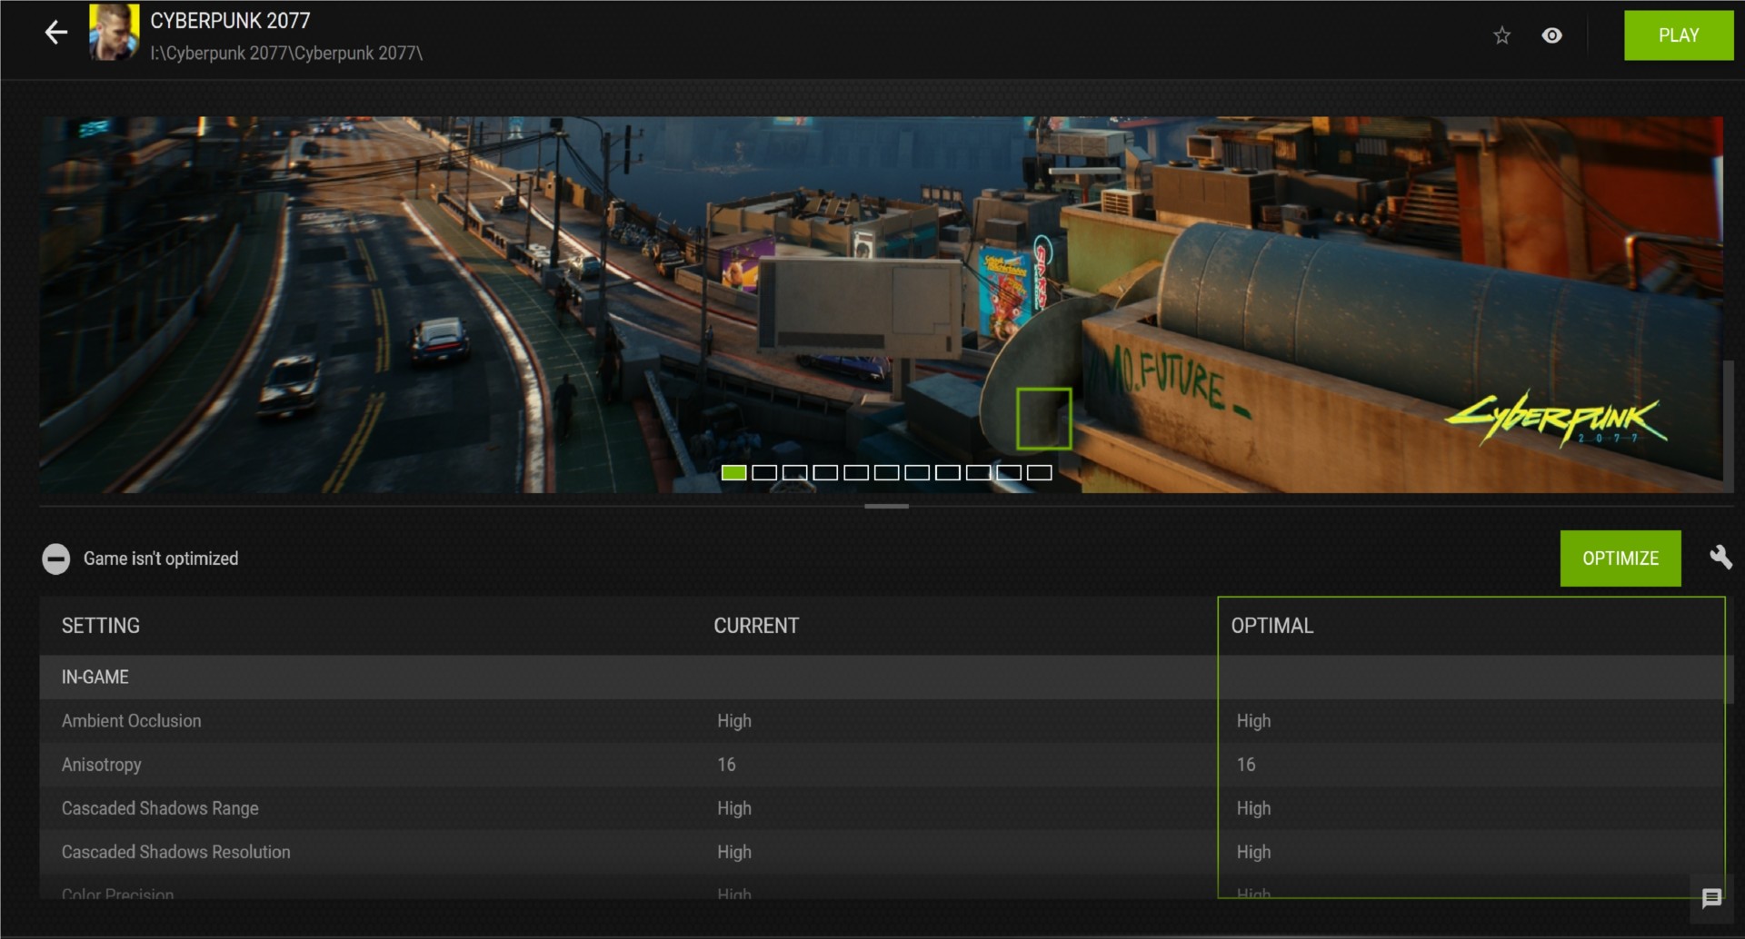The width and height of the screenshot is (1745, 939).
Task: Select the OPTIMAL column header
Action: 1271,626
